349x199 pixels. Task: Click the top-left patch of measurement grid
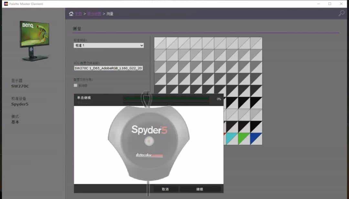pyautogui.click(x=160, y=43)
